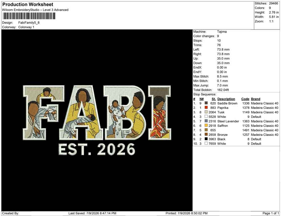Click the Min Stitch value '0.1 mm'
The image size is (281, 216).
click(x=223, y=81)
